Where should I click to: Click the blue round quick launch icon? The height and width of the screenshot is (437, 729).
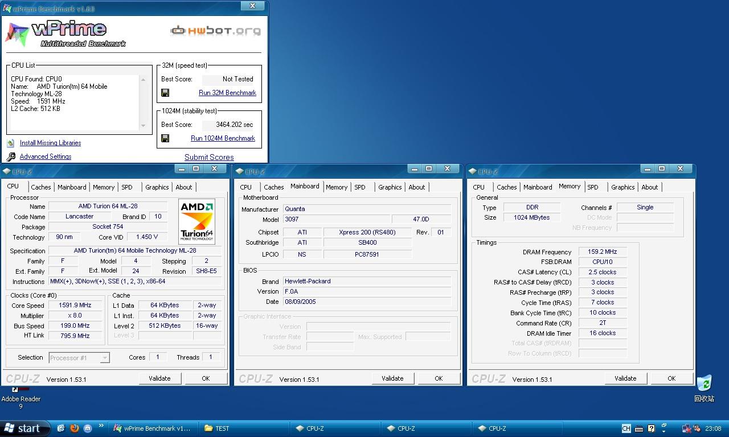pyautogui.click(x=88, y=428)
